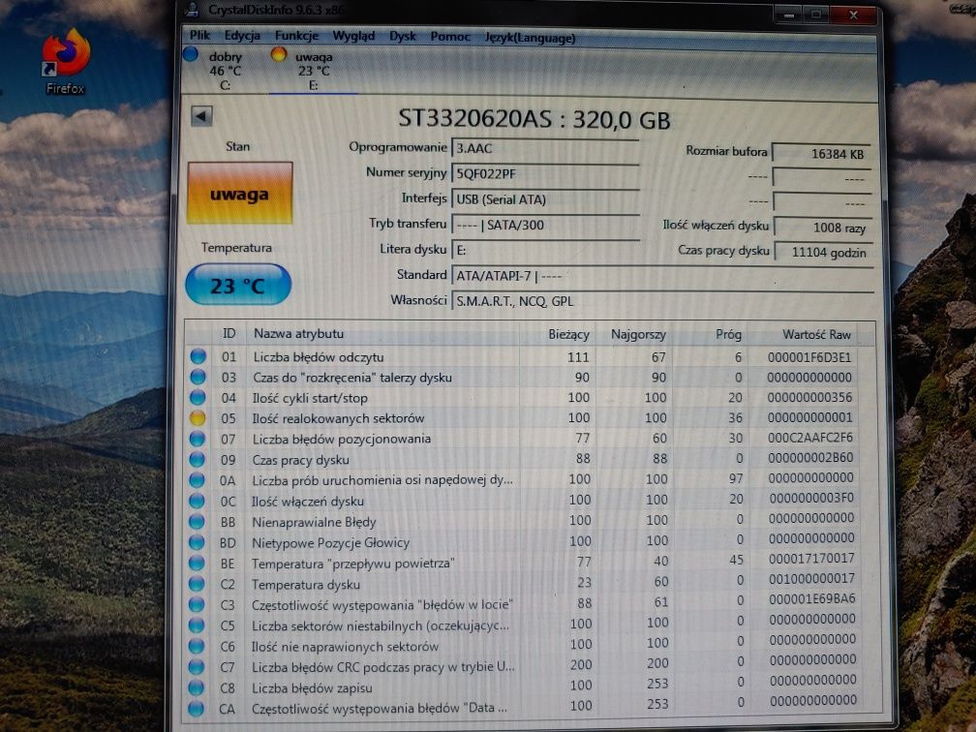
Task: Click status icon for attribute BE airflow temperature
Action: click(x=197, y=563)
